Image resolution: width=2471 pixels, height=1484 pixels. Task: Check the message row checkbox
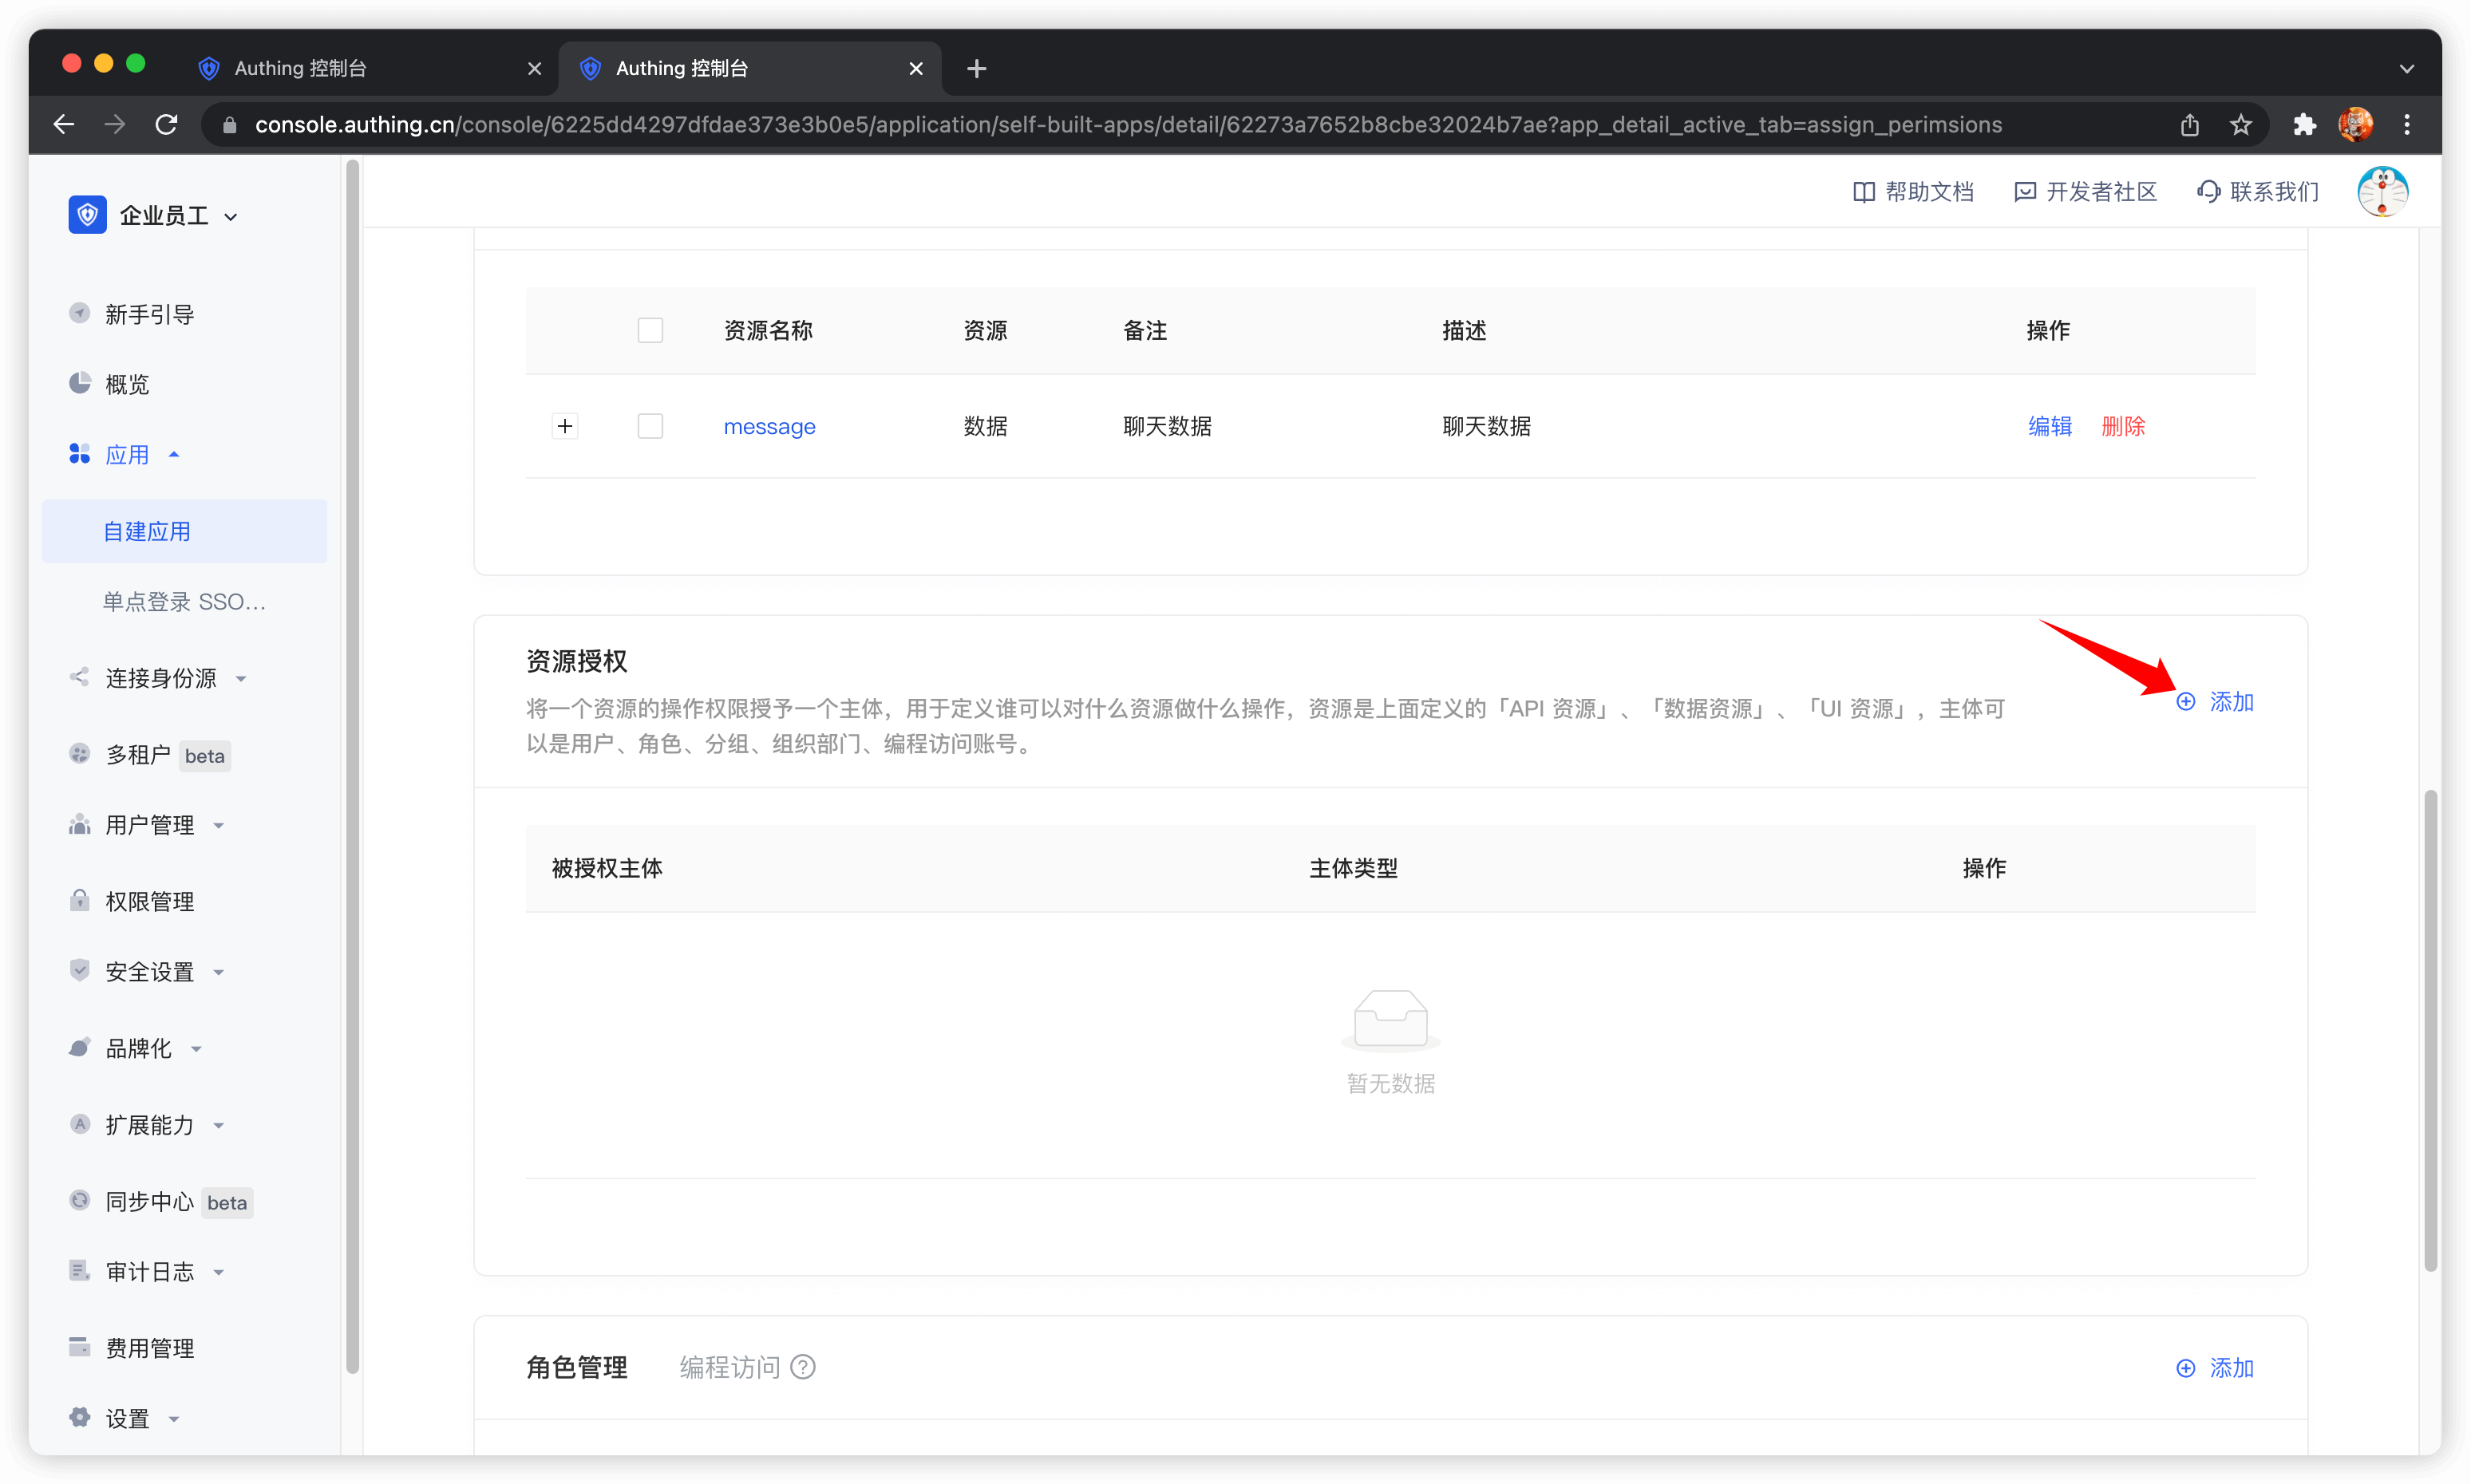650,426
